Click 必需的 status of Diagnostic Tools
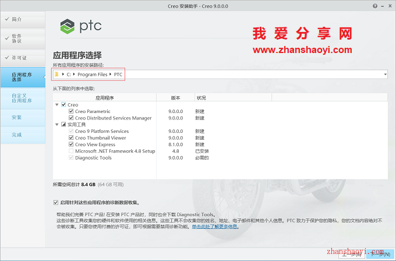 click(x=202, y=158)
